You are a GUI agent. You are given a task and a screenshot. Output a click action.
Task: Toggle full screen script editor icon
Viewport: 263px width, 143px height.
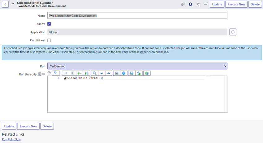tap(117, 73)
